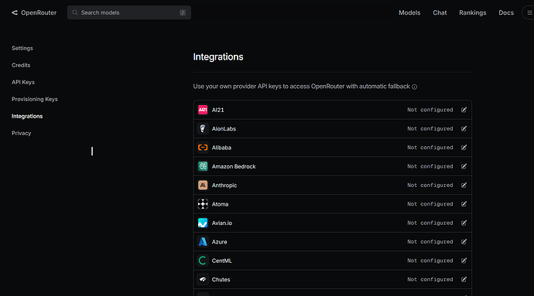Edit the Azure integration key
This screenshot has width=534, height=296.
click(464, 242)
